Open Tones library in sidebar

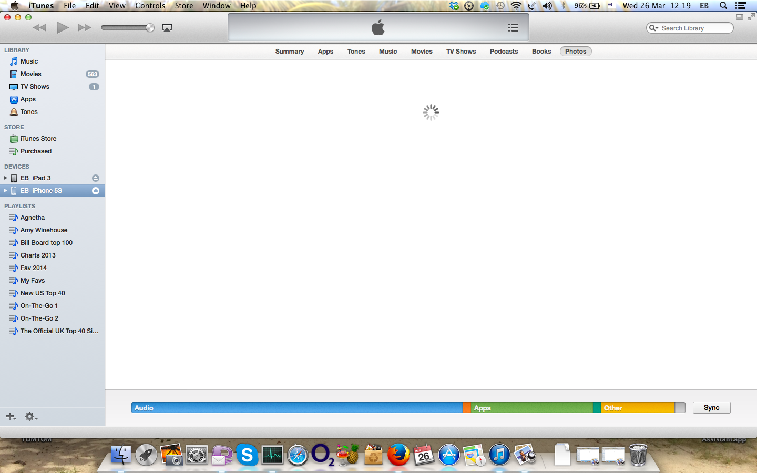coord(52,112)
